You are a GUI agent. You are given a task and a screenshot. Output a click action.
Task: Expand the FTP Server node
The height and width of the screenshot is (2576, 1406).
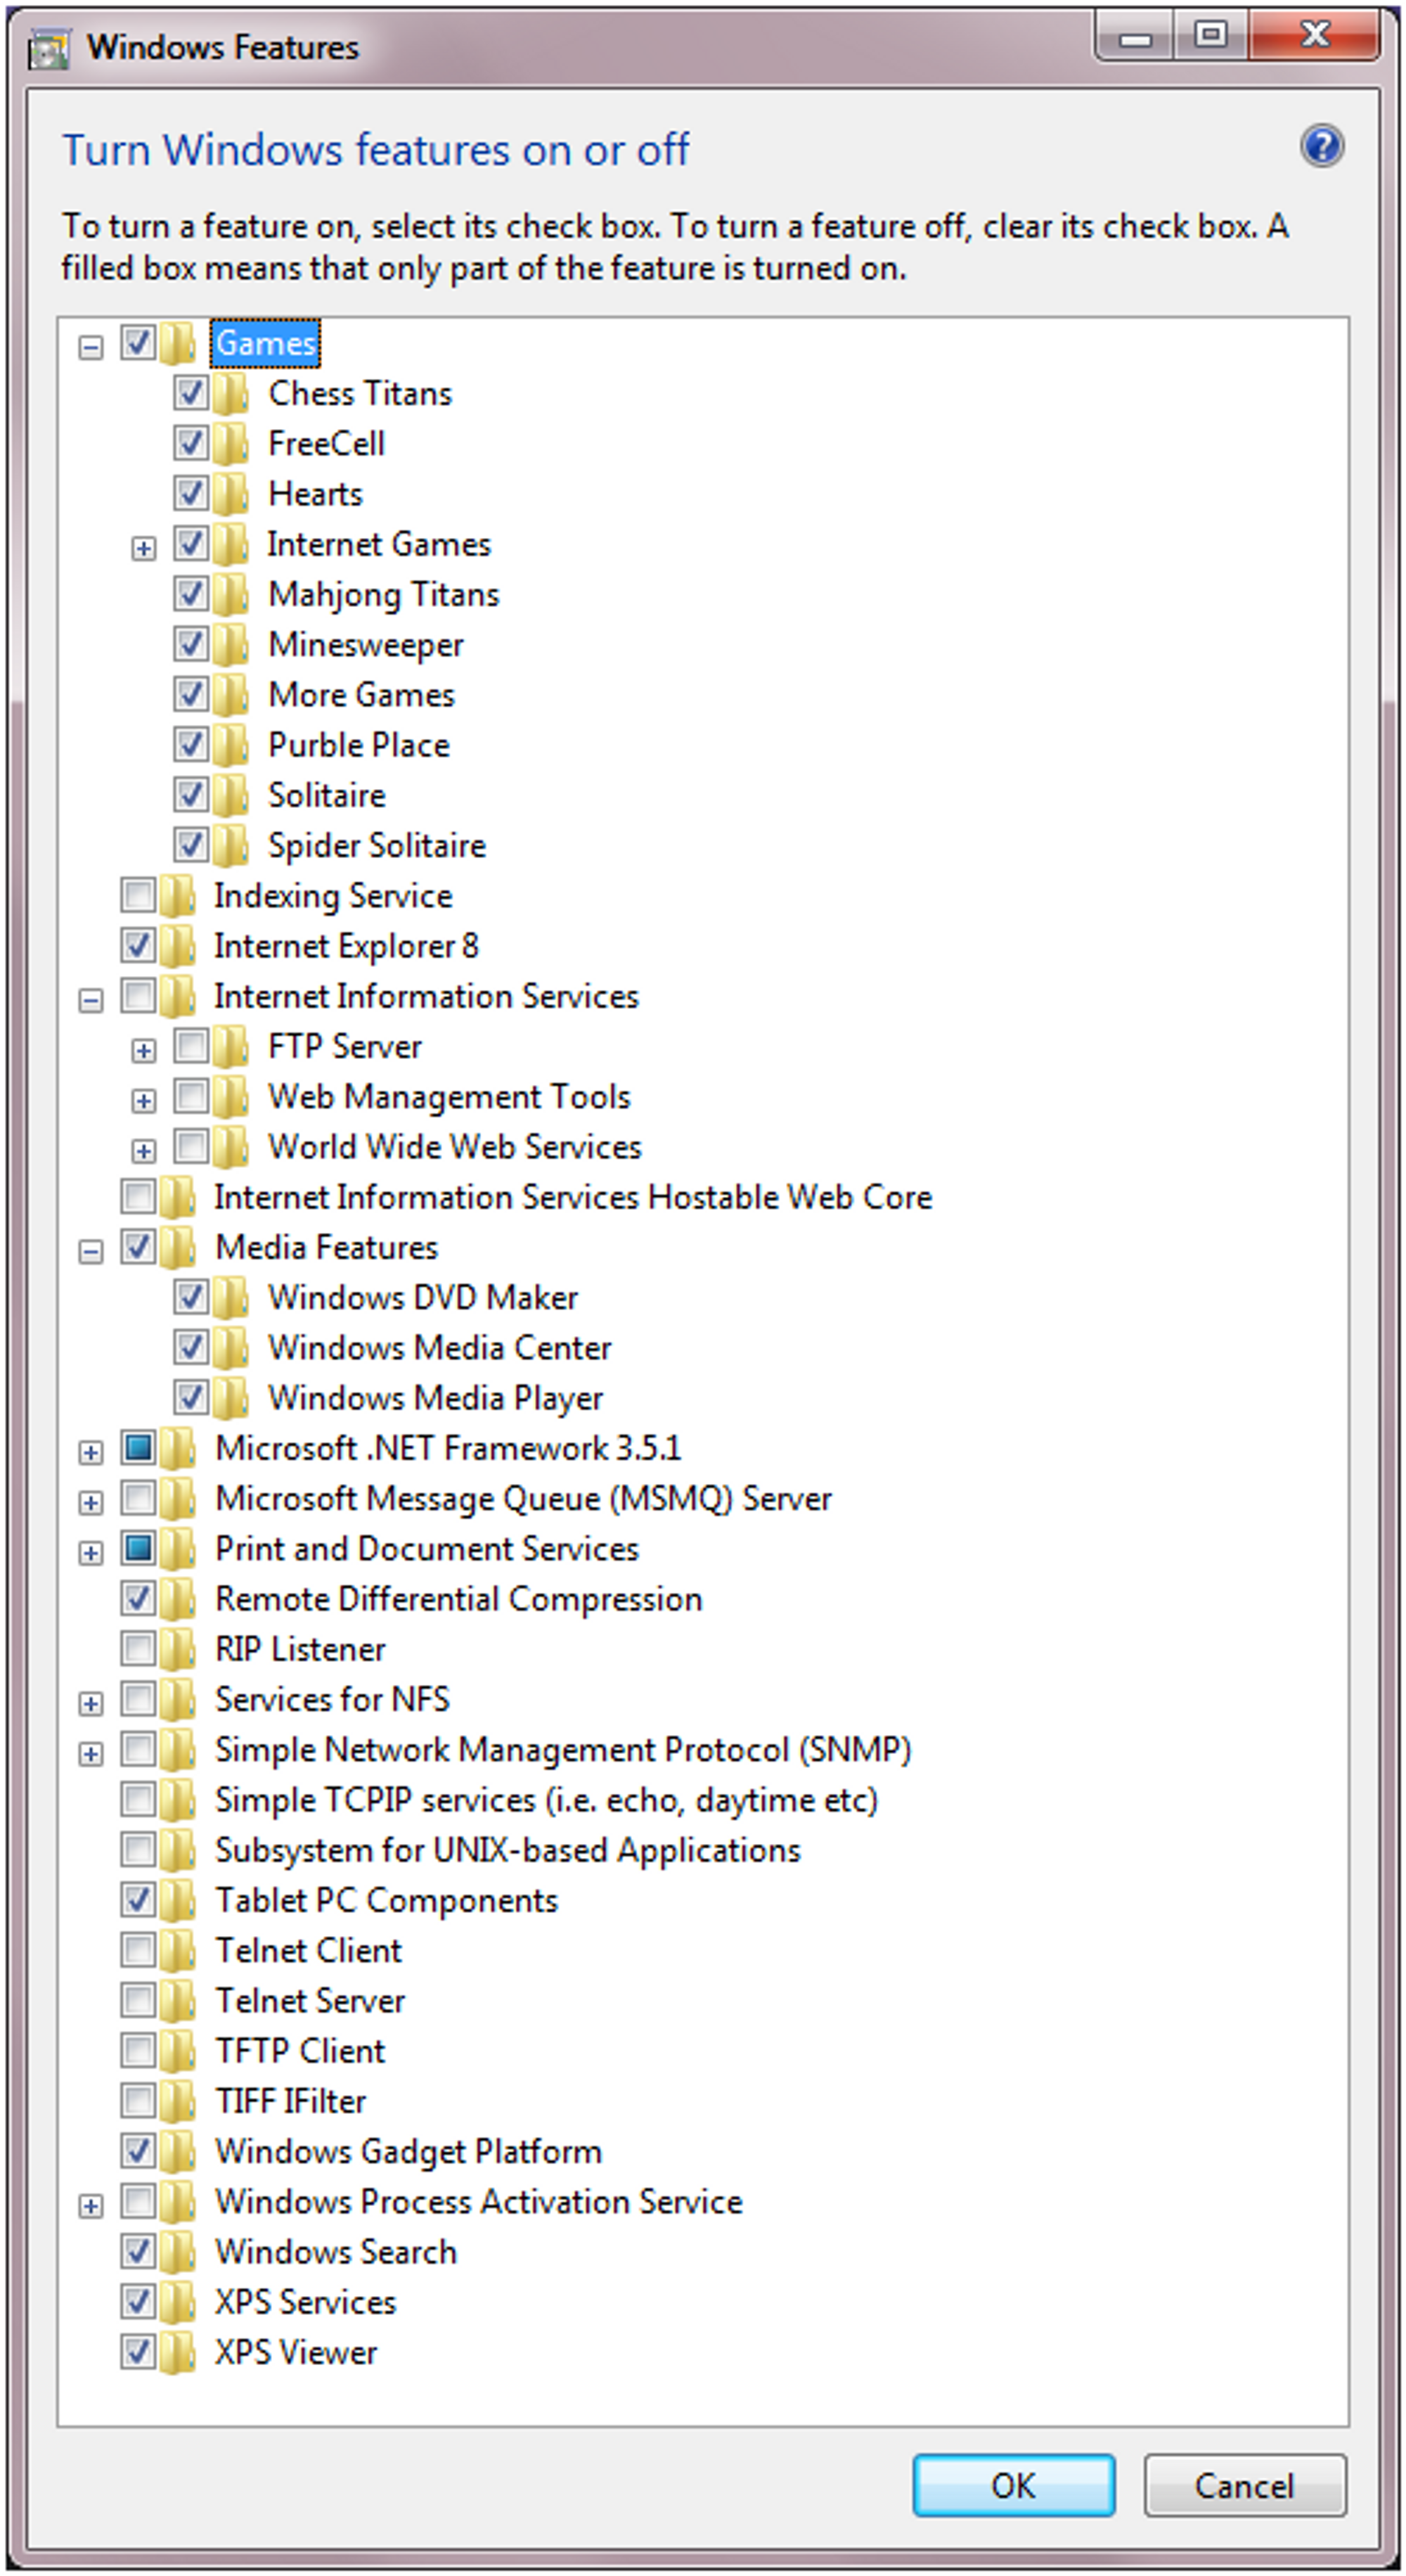tap(143, 1051)
